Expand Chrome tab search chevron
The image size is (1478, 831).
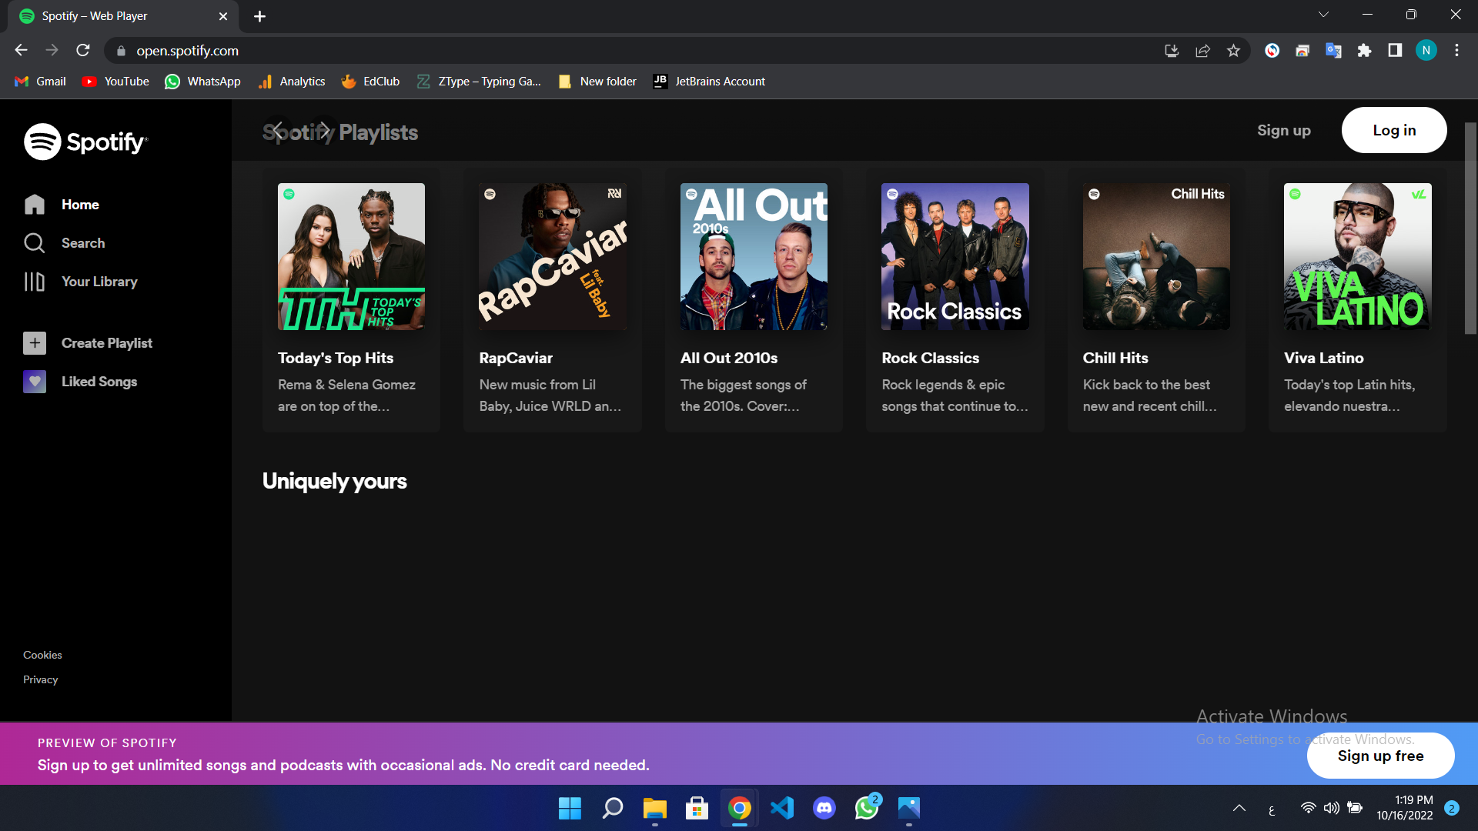pyautogui.click(x=1323, y=15)
